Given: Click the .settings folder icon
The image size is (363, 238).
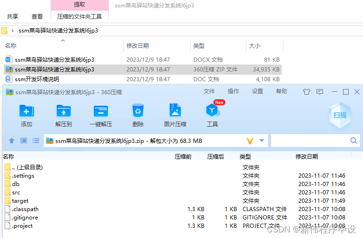Looking at the screenshot, I should [x=7, y=176].
